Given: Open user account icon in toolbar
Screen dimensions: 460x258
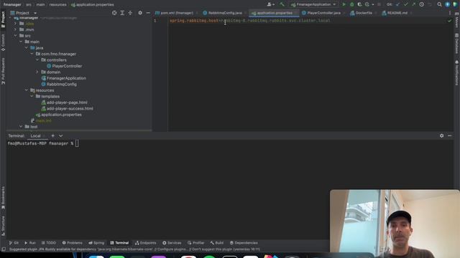Looking at the screenshot, I should 270,4.
